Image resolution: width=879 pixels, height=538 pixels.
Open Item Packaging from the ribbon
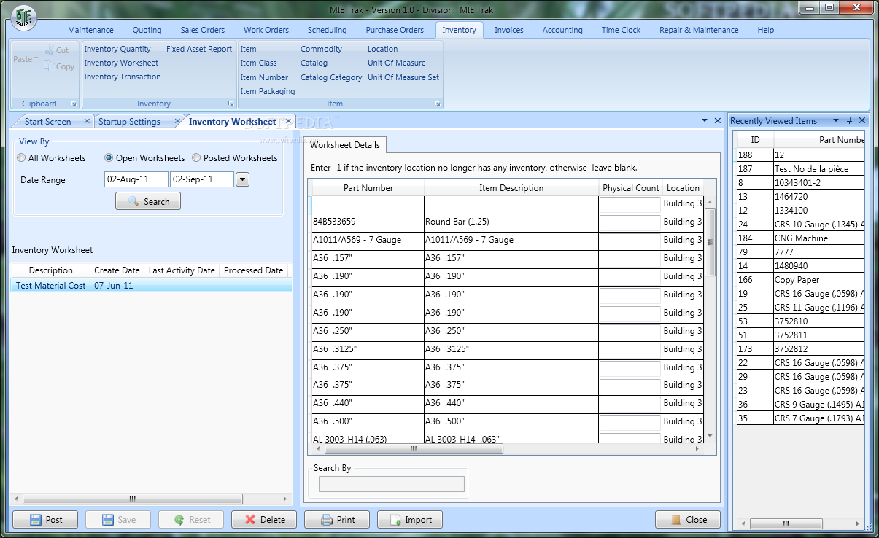[x=268, y=91]
